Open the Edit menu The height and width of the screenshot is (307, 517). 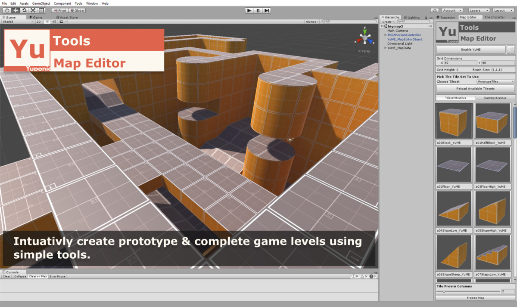(13, 3)
